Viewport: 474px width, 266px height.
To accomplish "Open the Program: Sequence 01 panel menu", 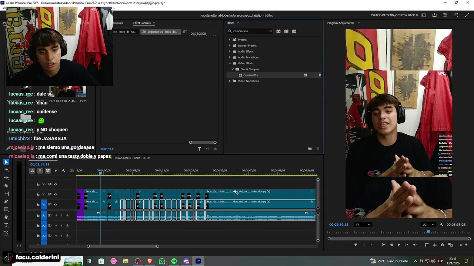I will click(358, 23).
